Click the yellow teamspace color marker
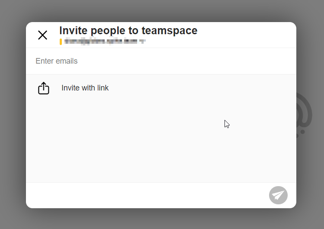This screenshot has width=324, height=229. [x=61, y=42]
